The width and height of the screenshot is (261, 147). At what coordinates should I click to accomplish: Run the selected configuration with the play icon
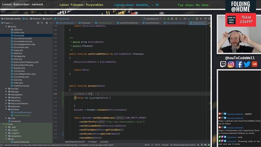(164, 19)
